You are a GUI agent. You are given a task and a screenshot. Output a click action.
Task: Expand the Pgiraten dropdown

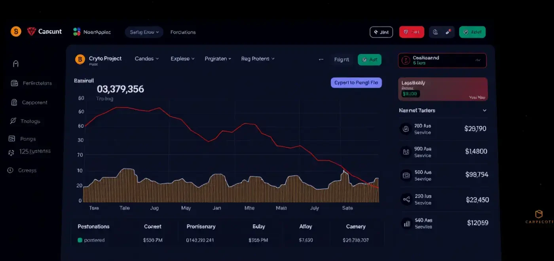pyautogui.click(x=218, y=59)
